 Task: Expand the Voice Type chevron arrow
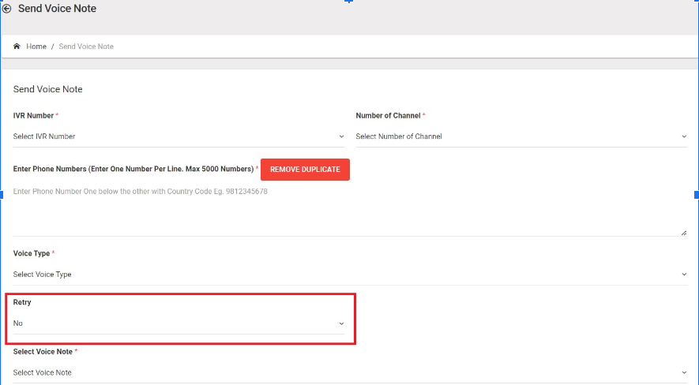coord(684,275)
